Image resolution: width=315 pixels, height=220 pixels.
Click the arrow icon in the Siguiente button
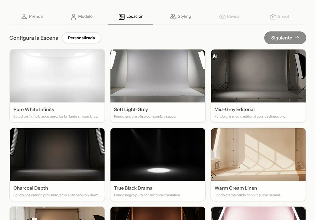pyautogui.click(x=297, y=38)
